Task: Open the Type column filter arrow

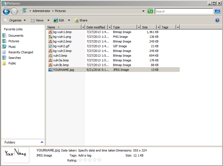Action: 139,27
